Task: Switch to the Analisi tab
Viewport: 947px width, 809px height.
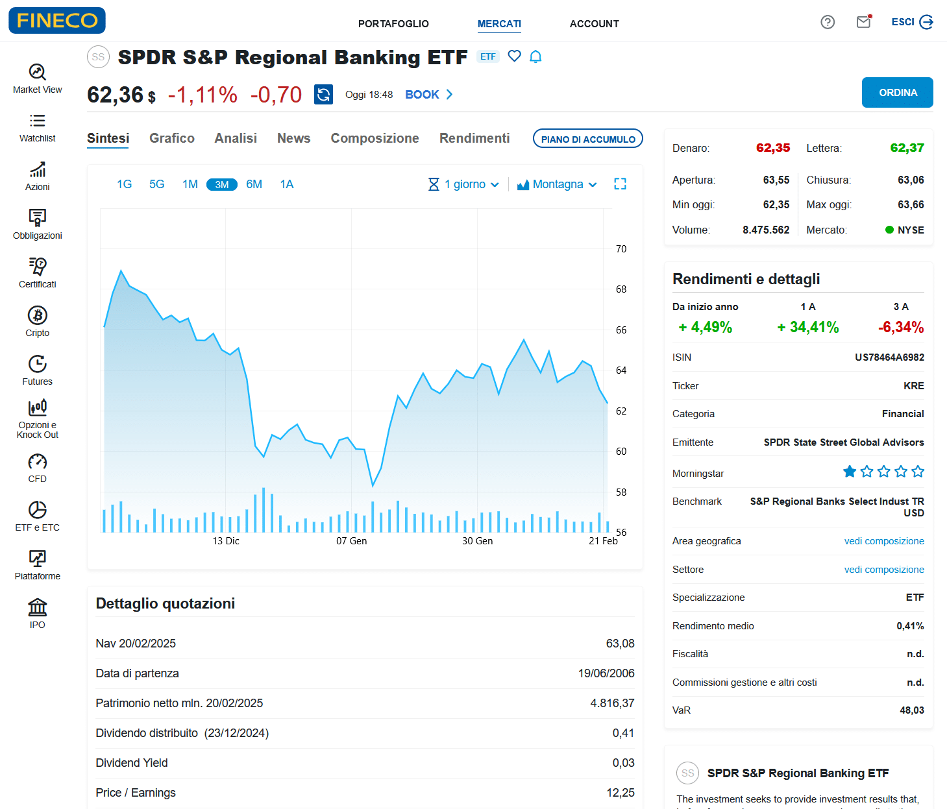Action: [x=236, y=138]
